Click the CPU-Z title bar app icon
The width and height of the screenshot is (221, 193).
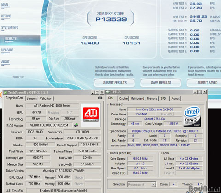[x=108, y=92]
